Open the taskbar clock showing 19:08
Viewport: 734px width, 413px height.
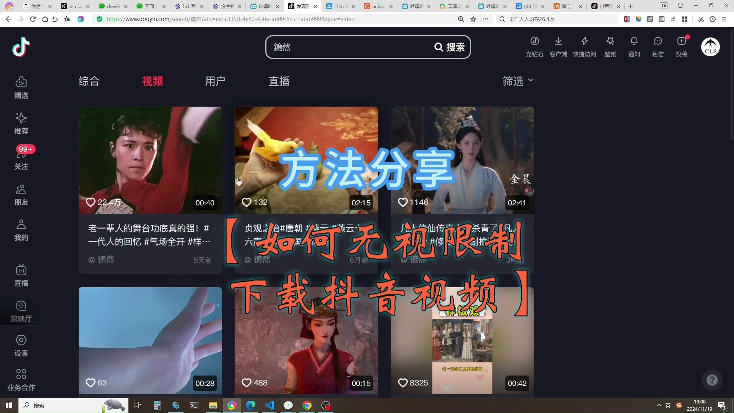coord(700,405)
